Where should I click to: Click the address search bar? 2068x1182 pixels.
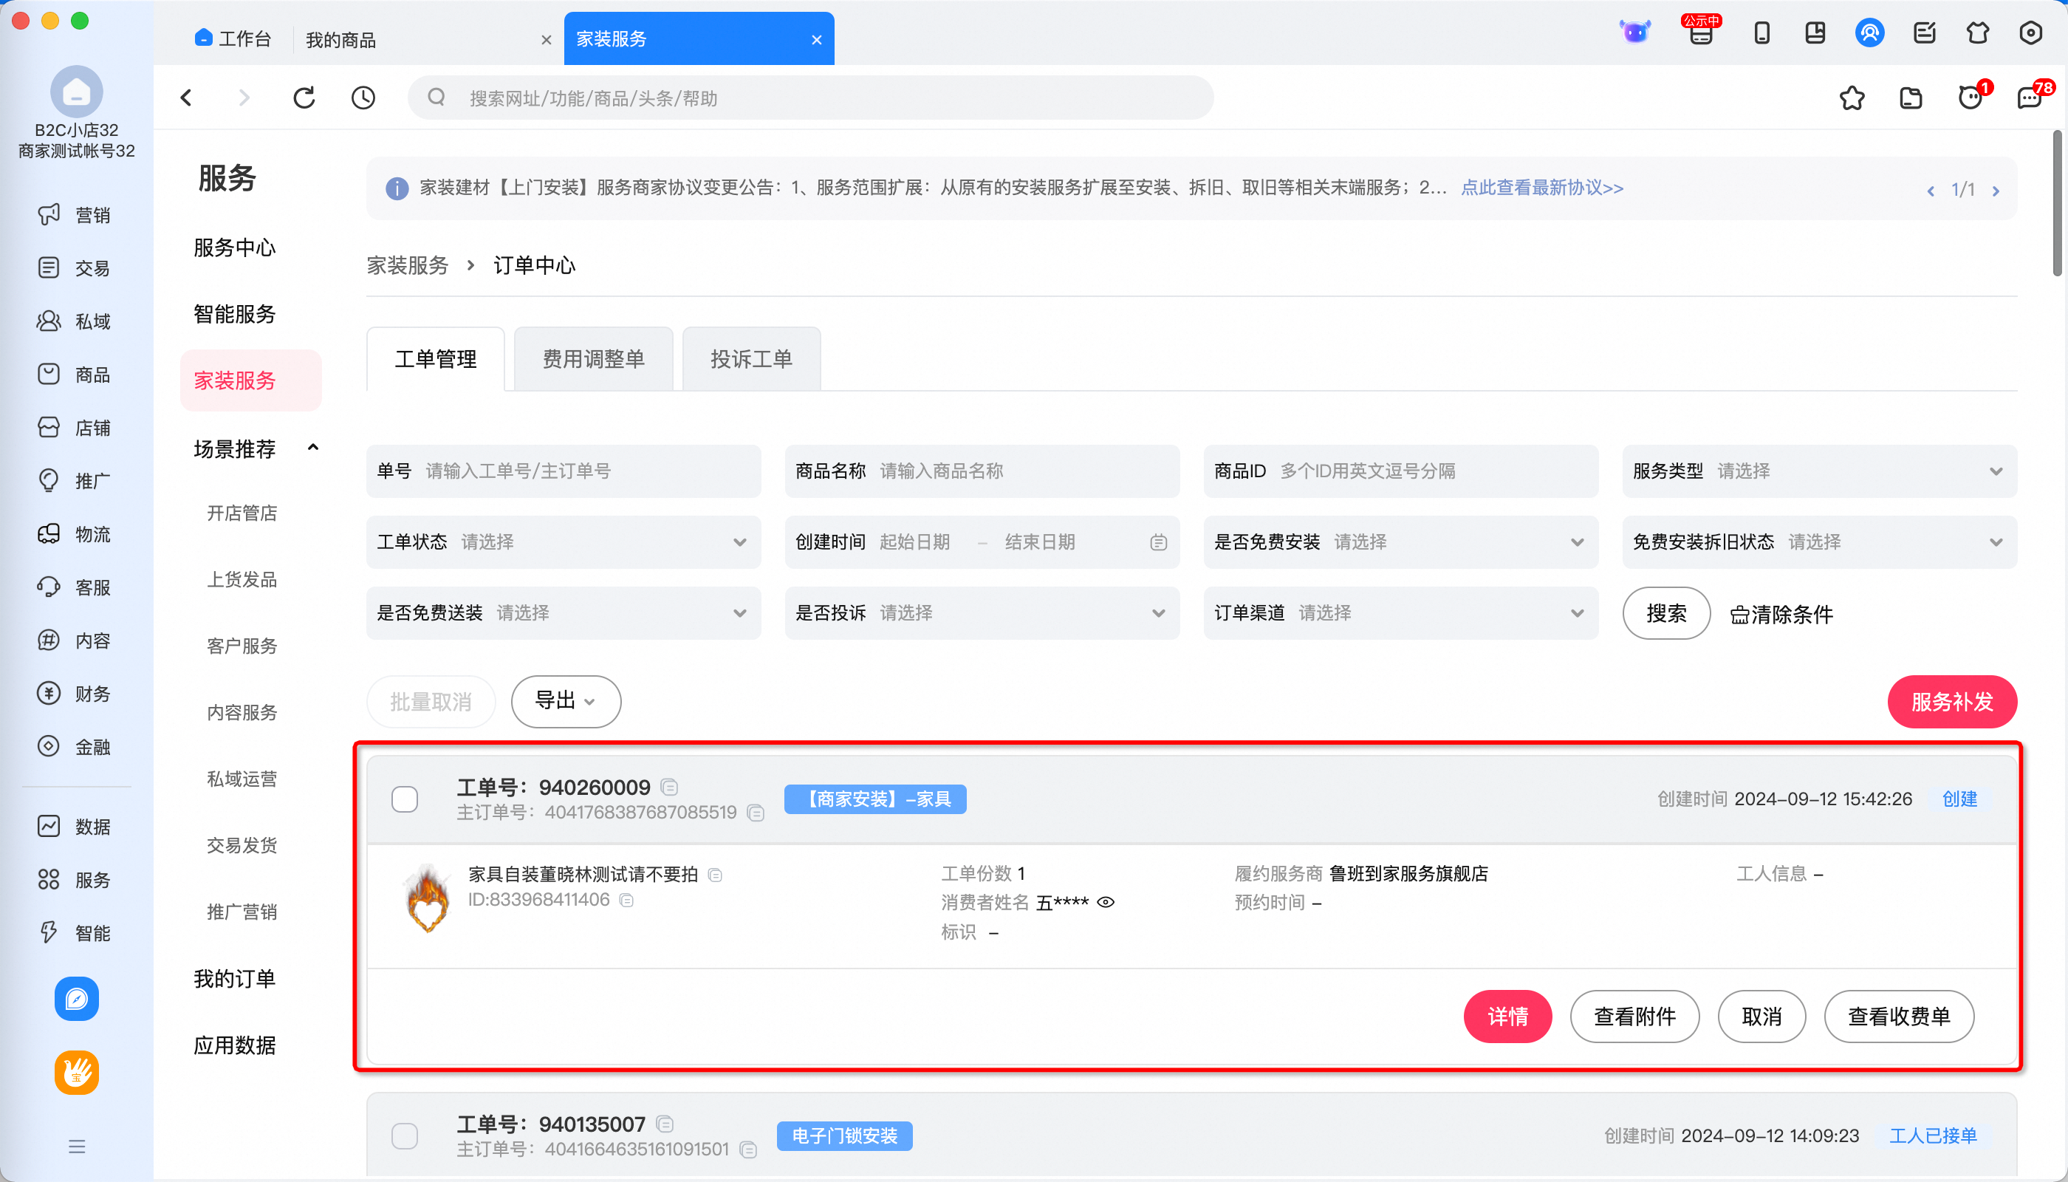pyautogui.click(x=810, y=98)
